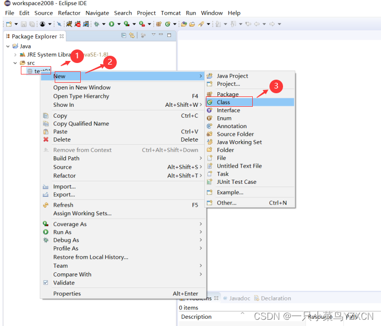Screen dimensions: 381x326
Task: Click the Last Edit Location icon
Action: point(248,24)
